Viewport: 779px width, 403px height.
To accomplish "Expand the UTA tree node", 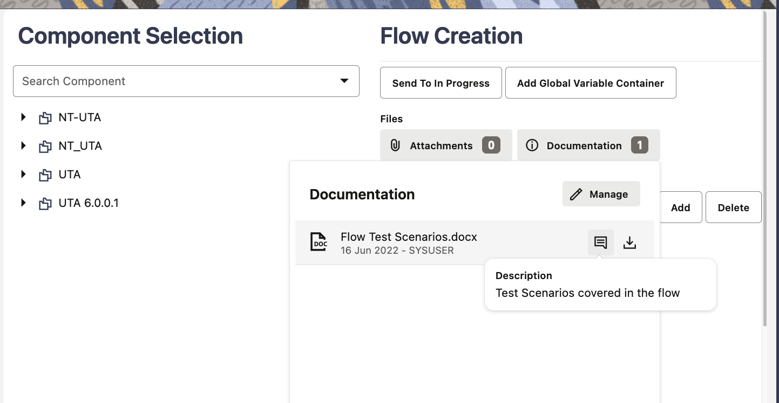I will click(x=23, y=174).
